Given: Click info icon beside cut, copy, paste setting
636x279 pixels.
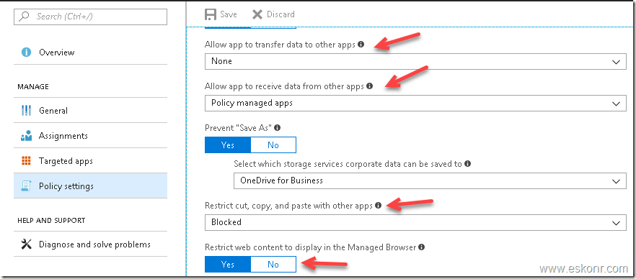Looking at the screenshot, I should [x=378, y=206].
